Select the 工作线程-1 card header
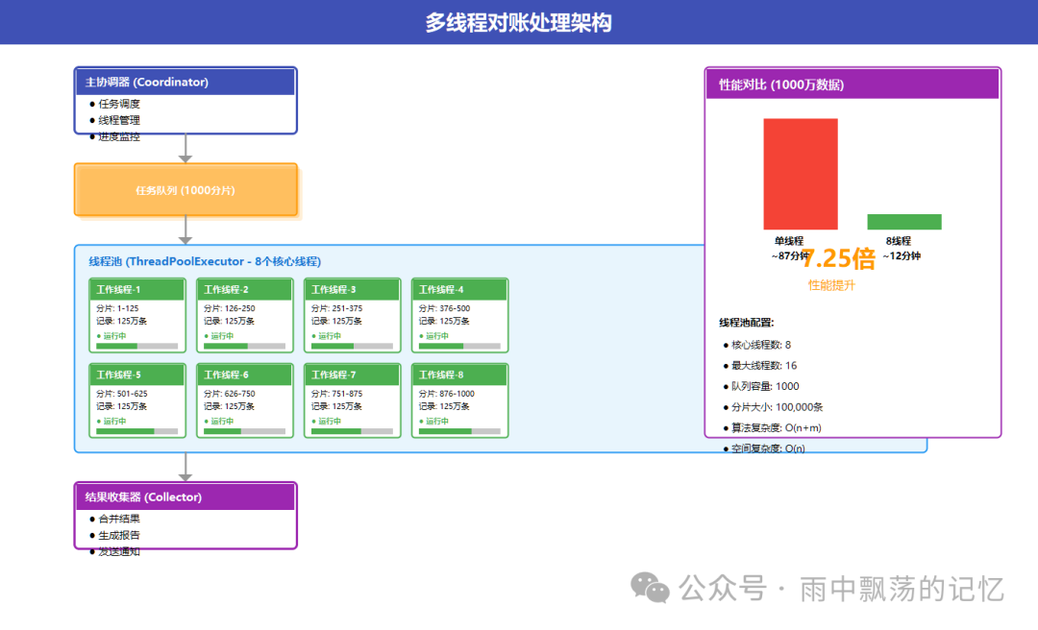 136,289
